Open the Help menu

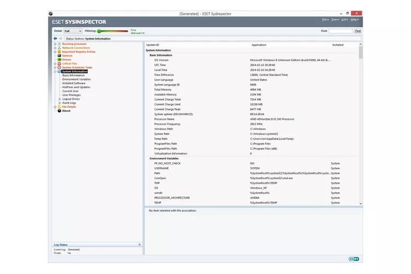(354, 20)
